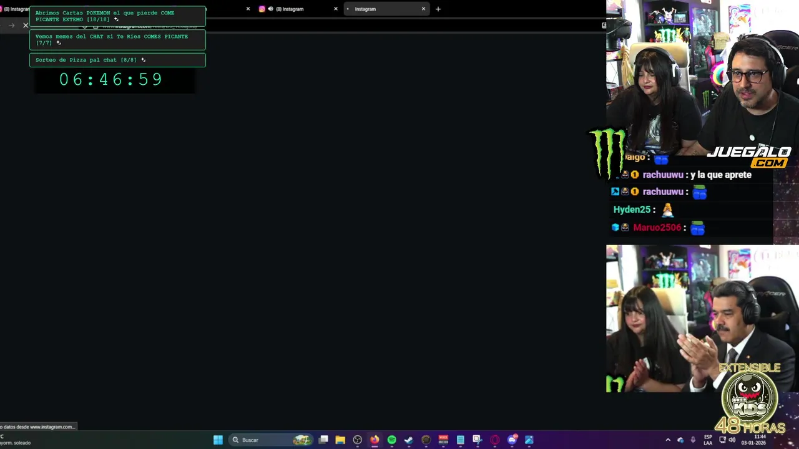Click the Buscar taskbar search box
Screen dimensions: 799x449
click(271, 440)
